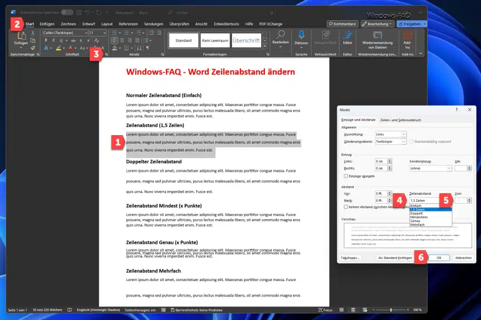Image resolution: width=481 pixels, height=320 pixels.
Task: Open Ausrichtung Links dropdown
Action: [x=404, y=134]
